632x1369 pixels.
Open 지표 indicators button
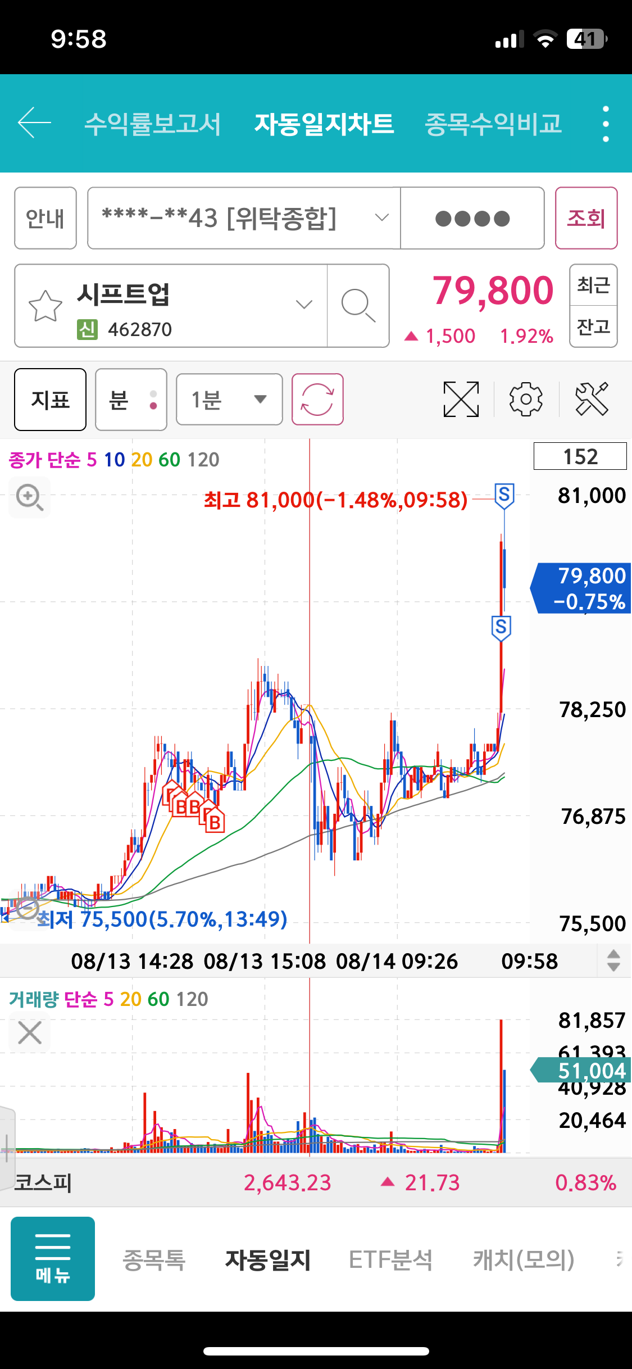51,400
